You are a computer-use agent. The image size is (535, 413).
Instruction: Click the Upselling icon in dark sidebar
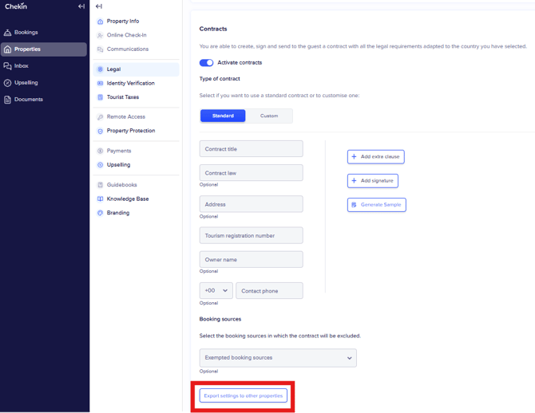click(x=7, y=83)
